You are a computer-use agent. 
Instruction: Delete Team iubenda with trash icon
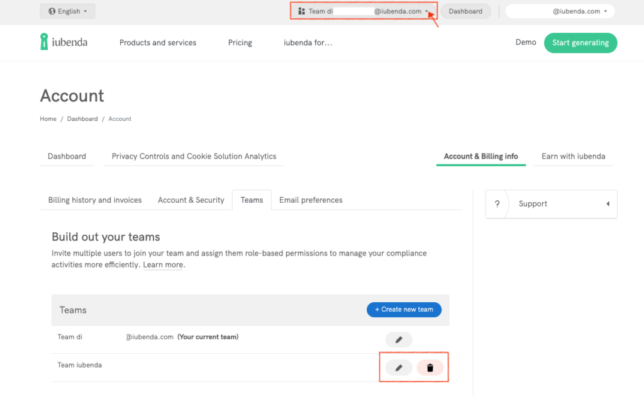click(430, 368)
